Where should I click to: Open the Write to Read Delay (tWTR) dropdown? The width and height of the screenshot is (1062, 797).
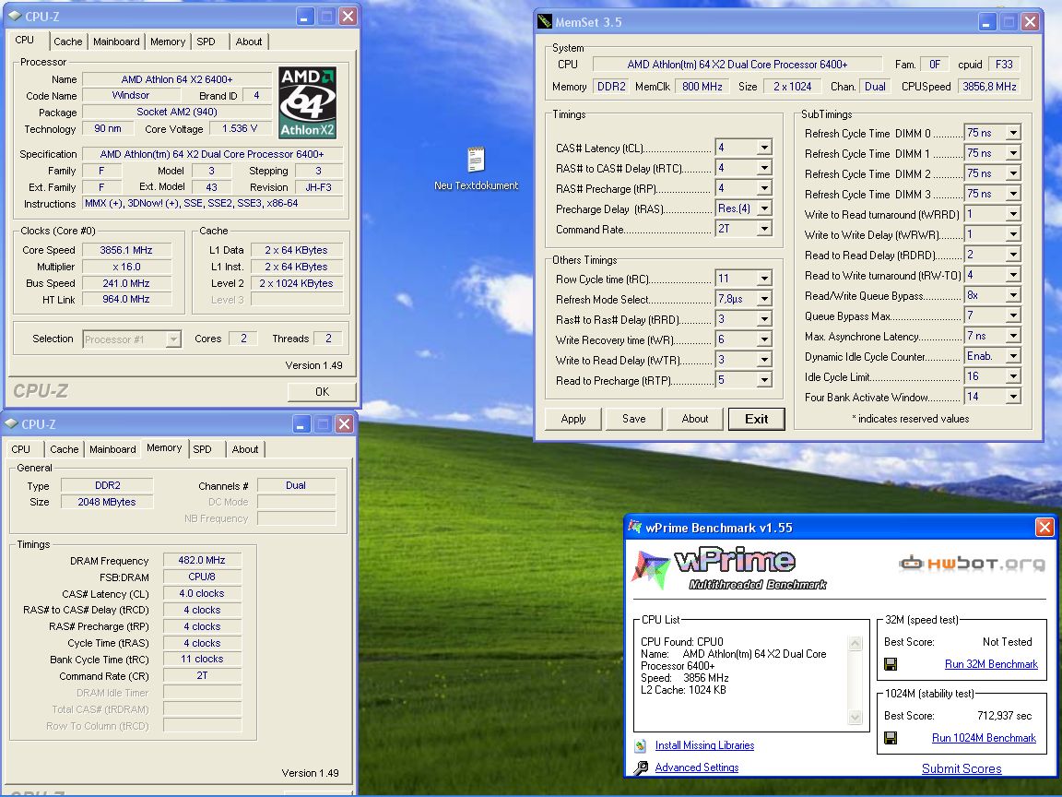764,360
